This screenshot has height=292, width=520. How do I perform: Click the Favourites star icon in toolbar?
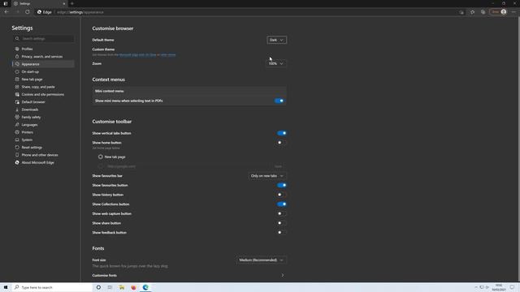tap(472, 12)
